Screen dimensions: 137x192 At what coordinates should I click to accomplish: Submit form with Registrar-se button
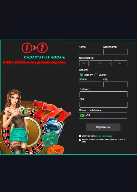point(103,127)
